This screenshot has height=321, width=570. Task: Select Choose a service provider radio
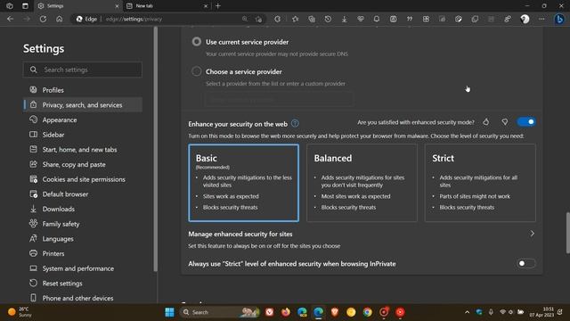197,71
